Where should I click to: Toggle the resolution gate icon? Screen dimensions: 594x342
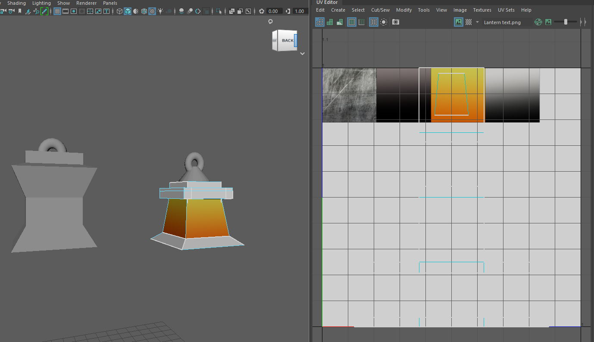click(74, 11)
